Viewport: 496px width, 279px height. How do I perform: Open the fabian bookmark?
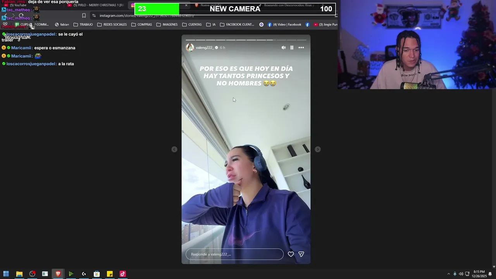(x=62, y=24)
